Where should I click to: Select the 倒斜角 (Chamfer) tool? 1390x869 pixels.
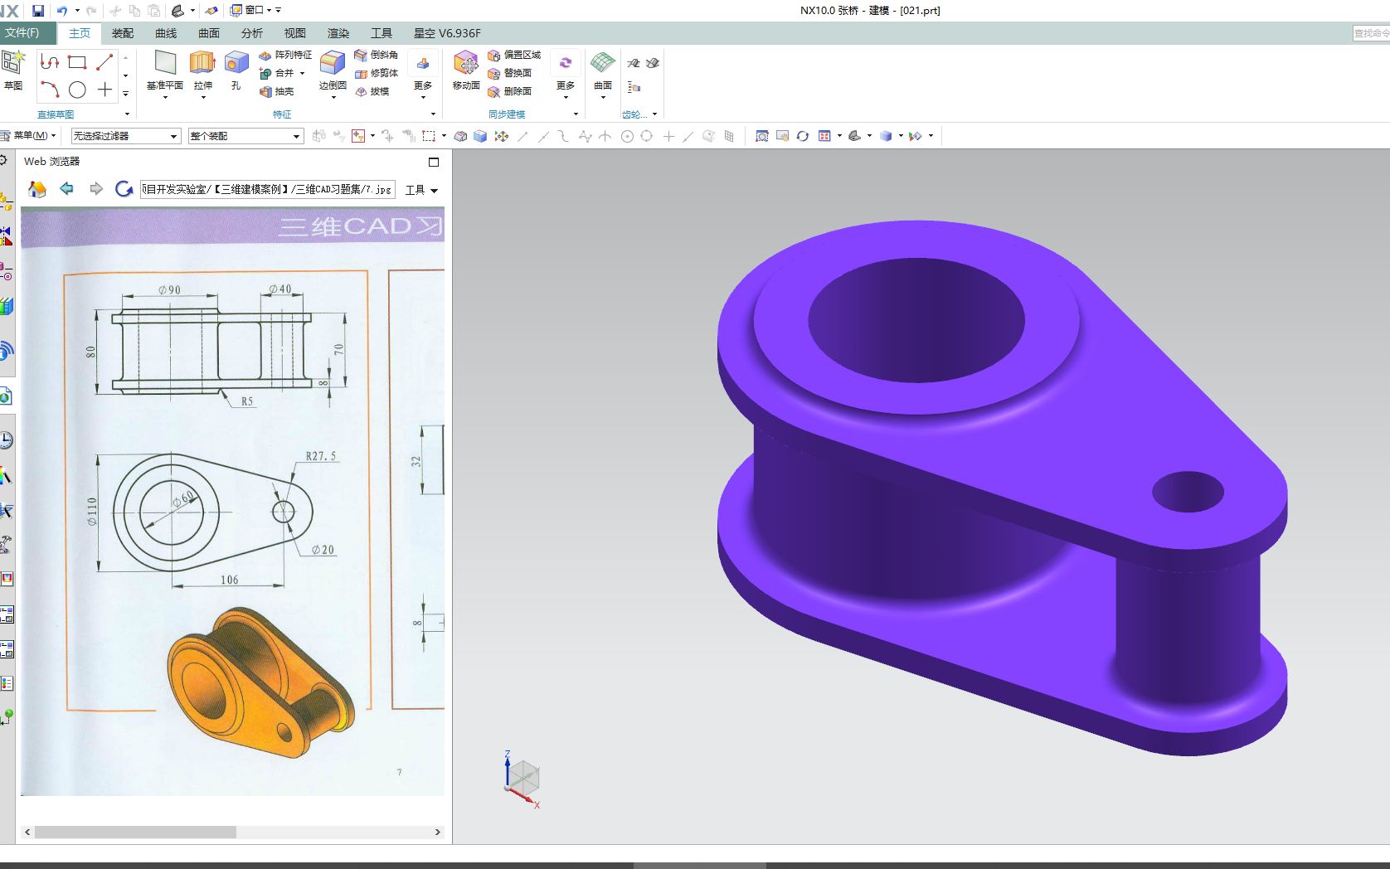coord(377,56)
